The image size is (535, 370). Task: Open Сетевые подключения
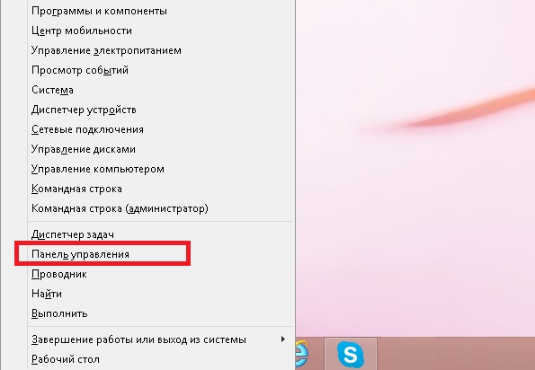160,129
